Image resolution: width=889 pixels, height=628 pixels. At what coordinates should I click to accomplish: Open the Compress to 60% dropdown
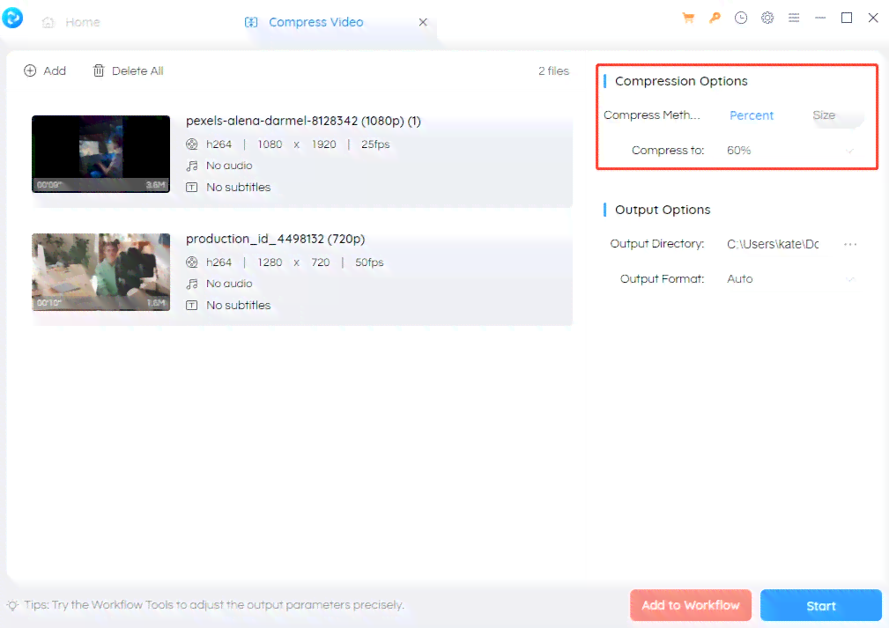[790, 151]
